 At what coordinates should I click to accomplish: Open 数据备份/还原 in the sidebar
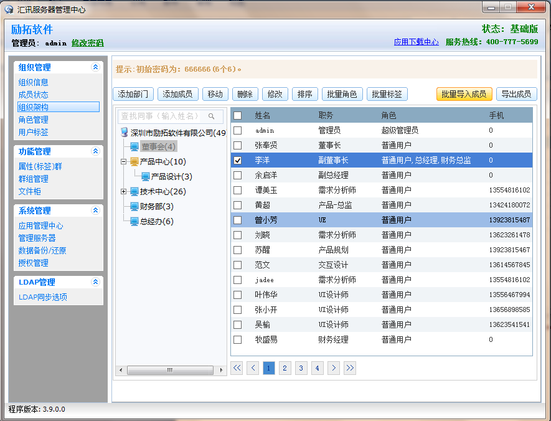[x=42, y=250]
